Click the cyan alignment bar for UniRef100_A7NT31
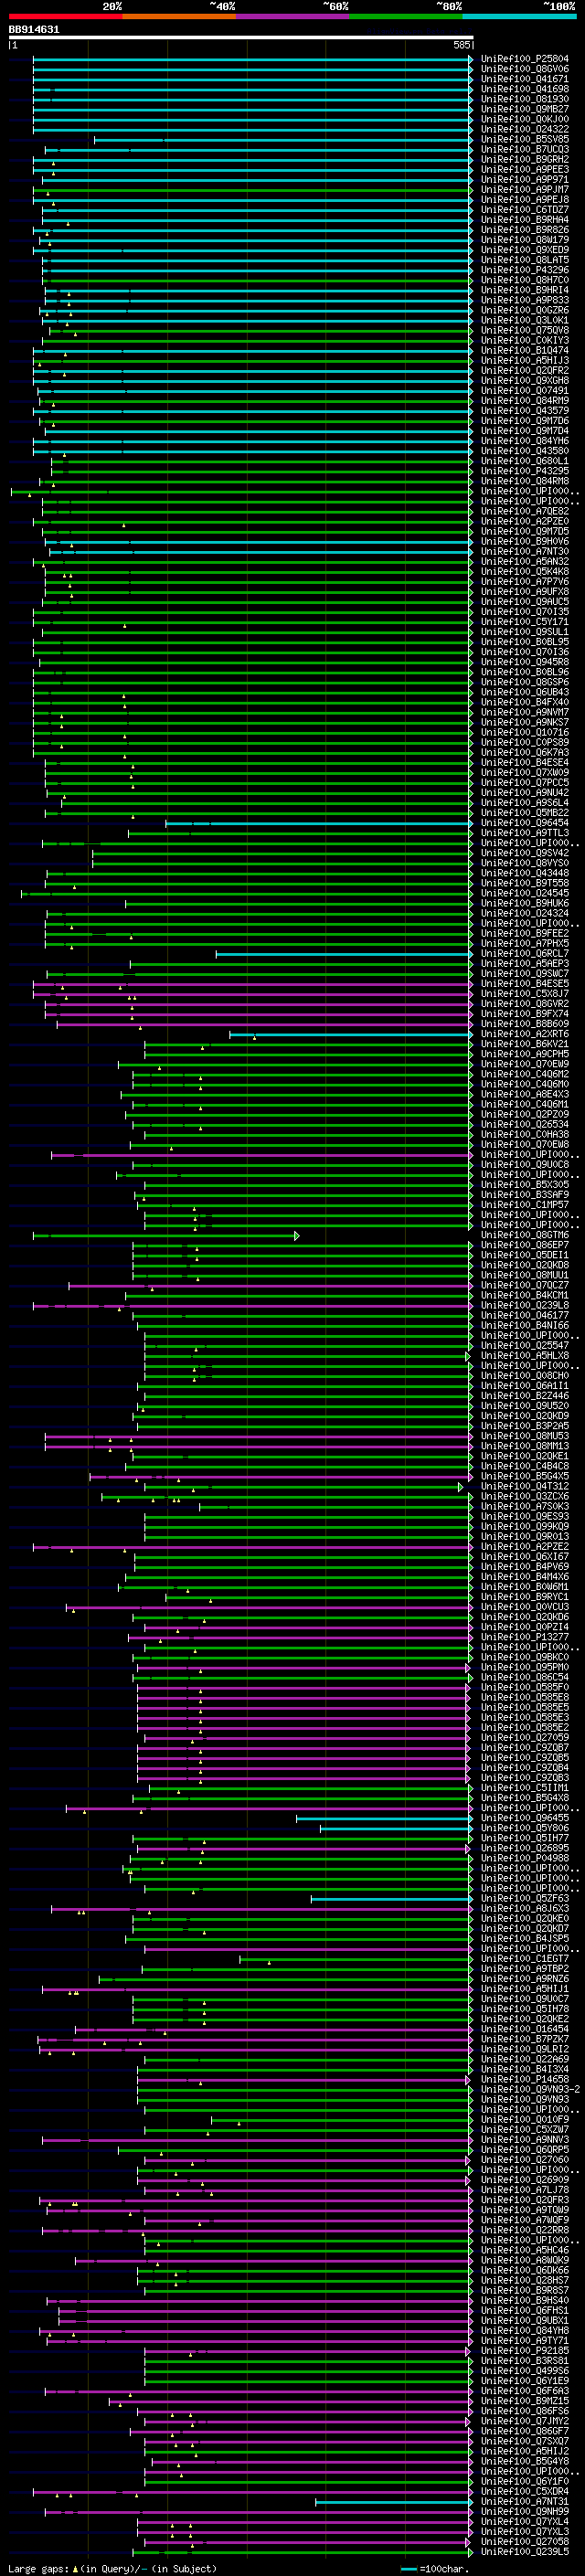This screenshot has height=2576, width=585. point(393,2501)
